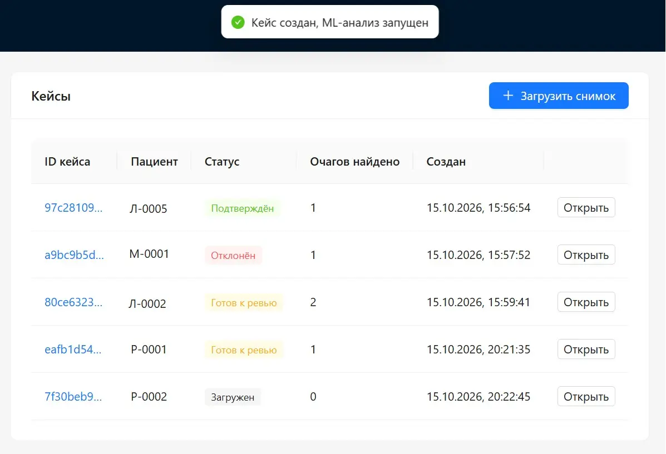Click Открыть for patient Л-0002

586,302
